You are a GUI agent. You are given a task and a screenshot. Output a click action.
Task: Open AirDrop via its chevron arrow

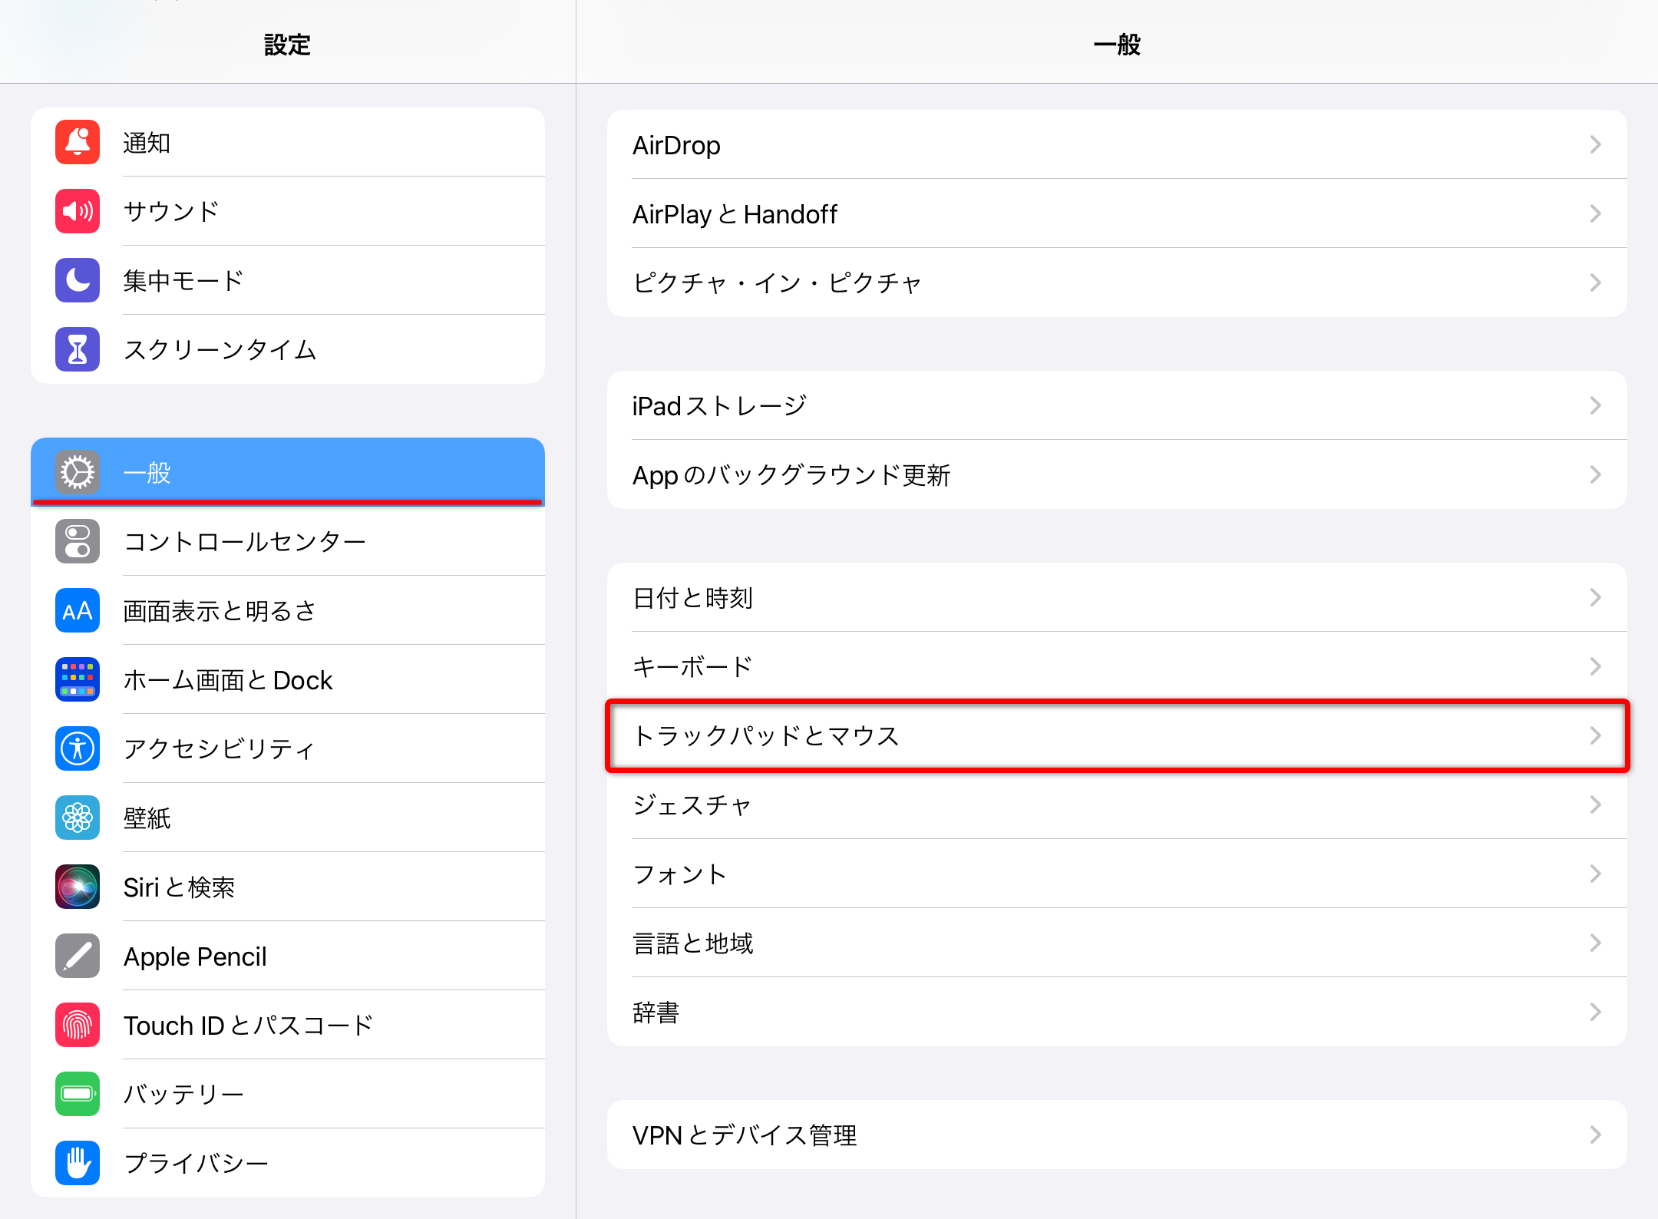1595,144
